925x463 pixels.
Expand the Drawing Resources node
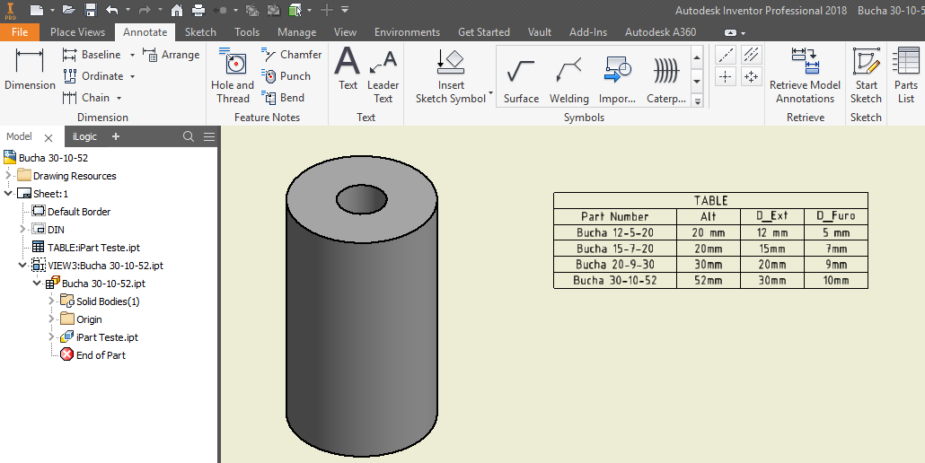[x=8, y=175]
